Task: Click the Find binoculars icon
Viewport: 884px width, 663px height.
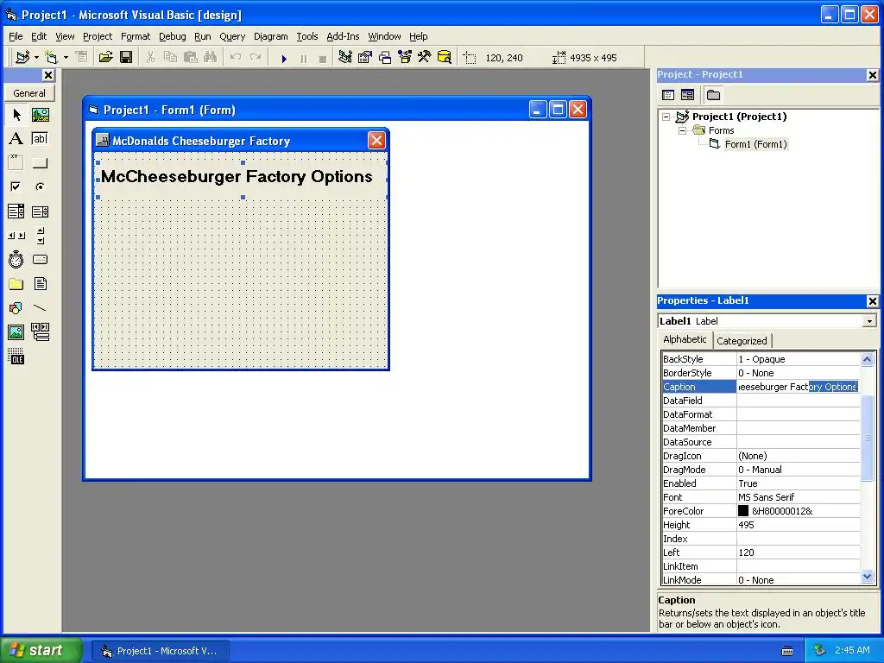Action: [211, 57]
